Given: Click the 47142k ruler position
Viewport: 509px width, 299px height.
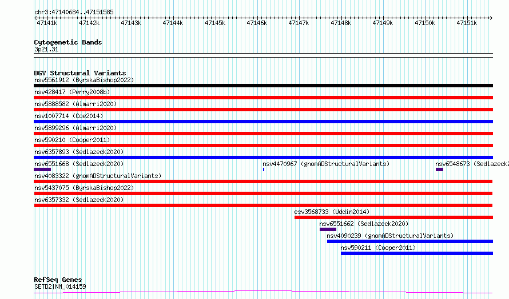Looking at the screenshot, I should click(x=89, y=23).
